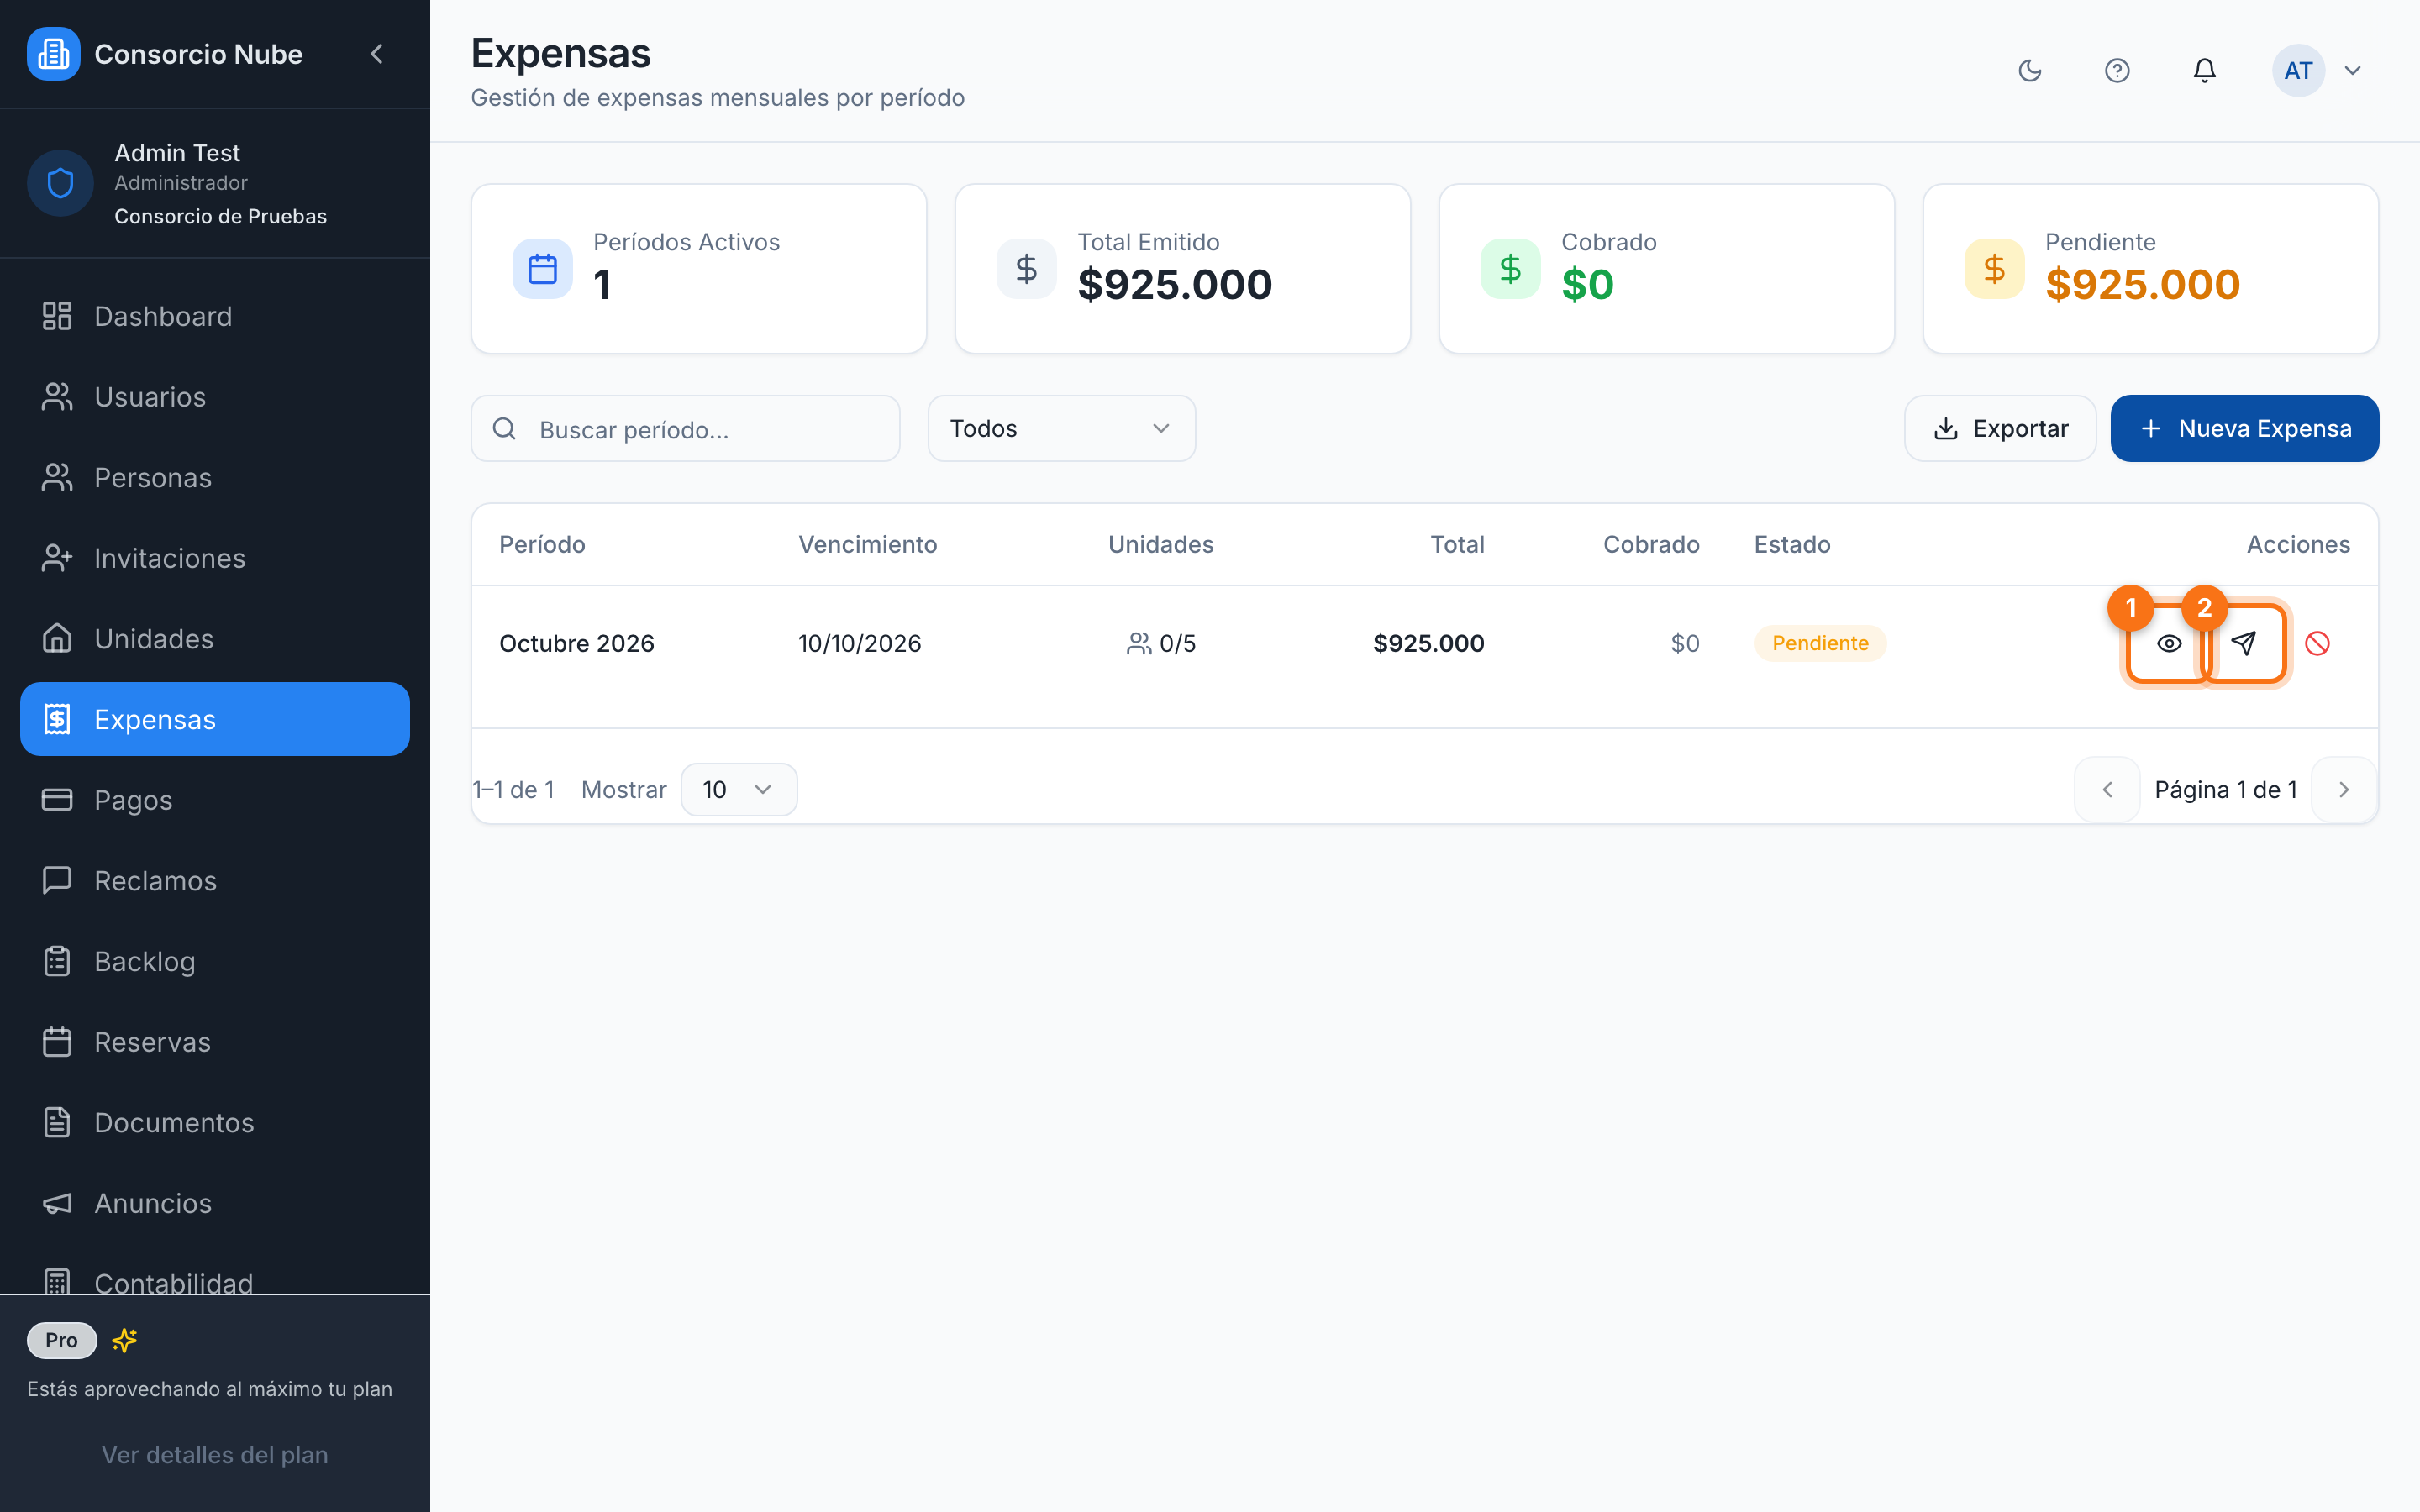Select Expensas in the sidebar
The image size is (2420, 1512).
pyautogui.click(x=215, y=719)
